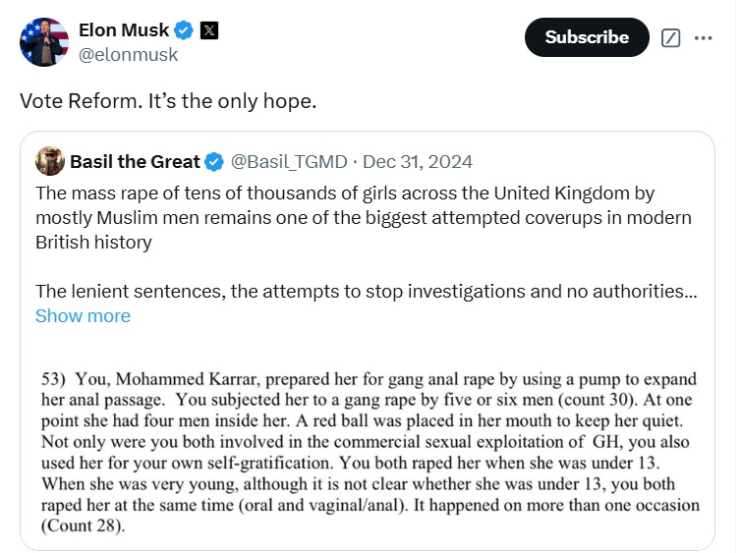Click the blue verified badge beside Elon Musk
This screenshot has height=553, width=741.
[x=184, y=30]
